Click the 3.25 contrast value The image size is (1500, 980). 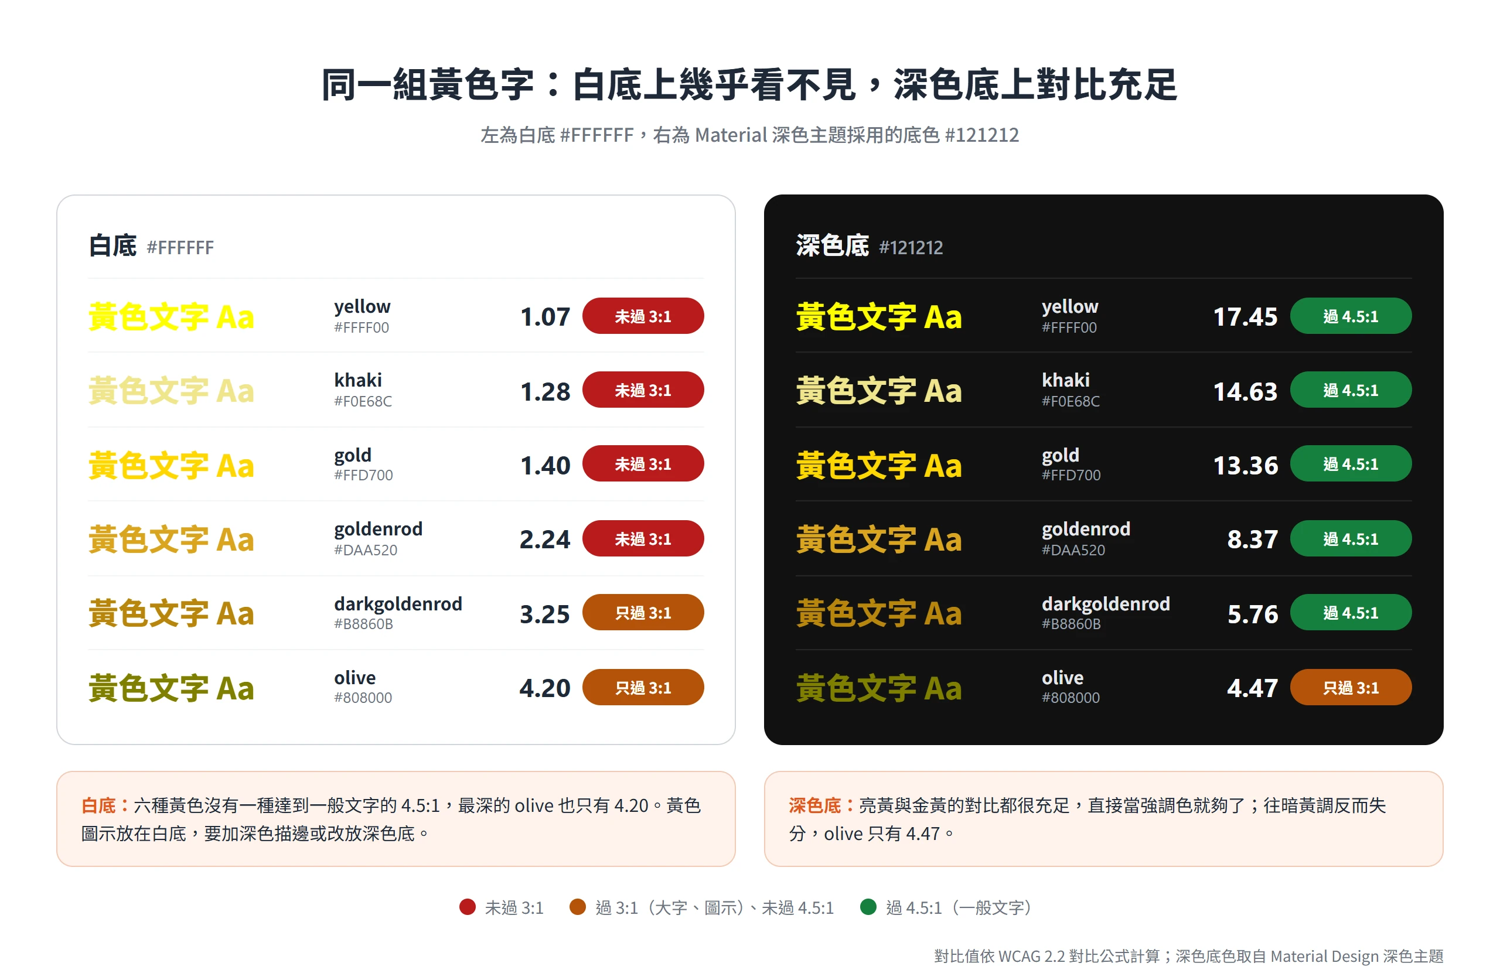[x=544, y=614]
